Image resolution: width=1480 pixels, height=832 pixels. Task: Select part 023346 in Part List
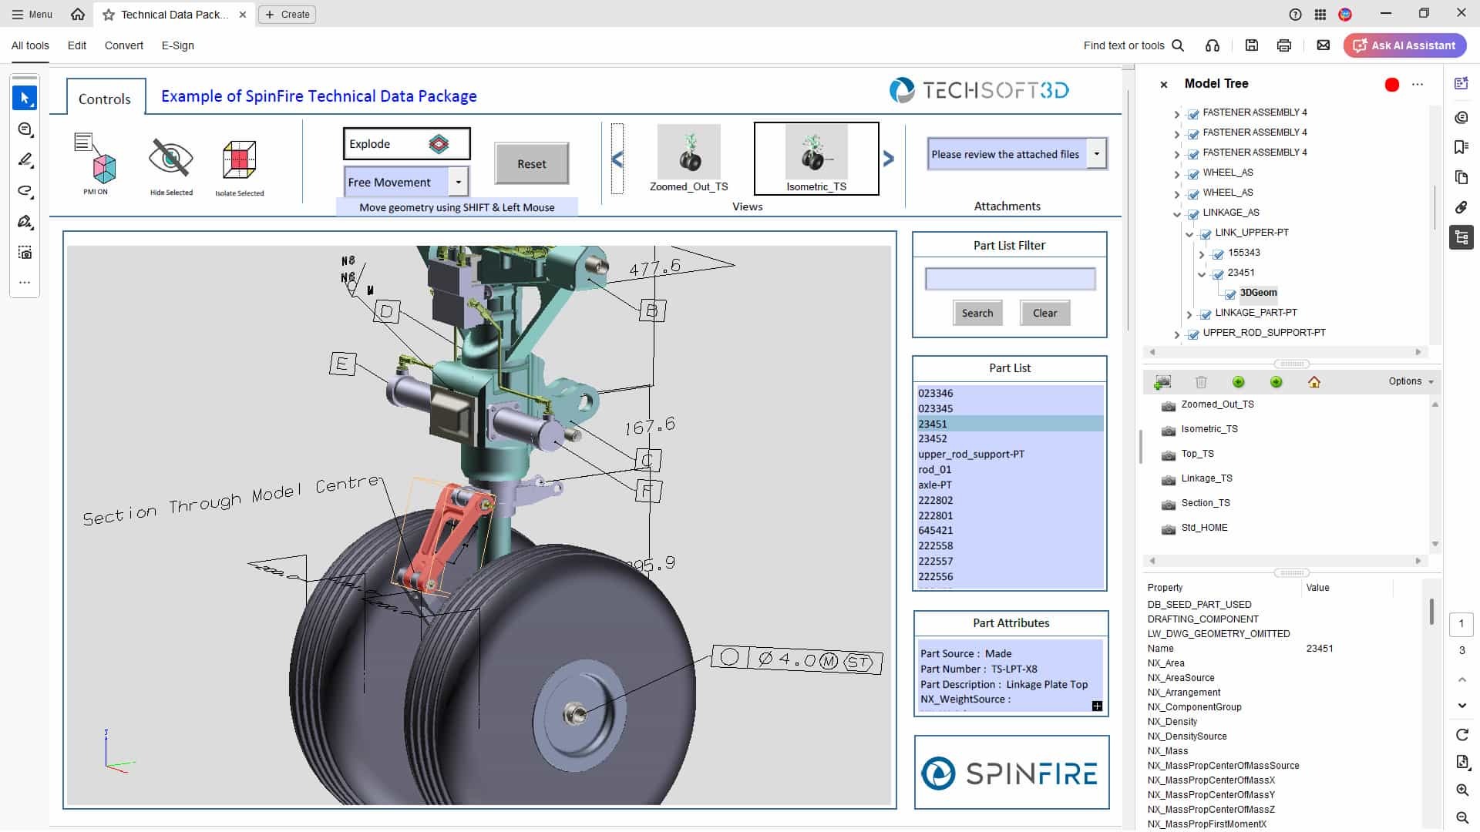tap(1009, 393)
